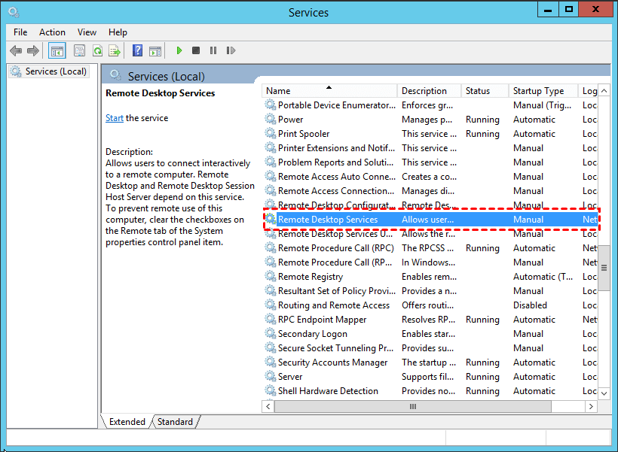Click the vertical scrollbar down arrow

(x=604, y=392)
